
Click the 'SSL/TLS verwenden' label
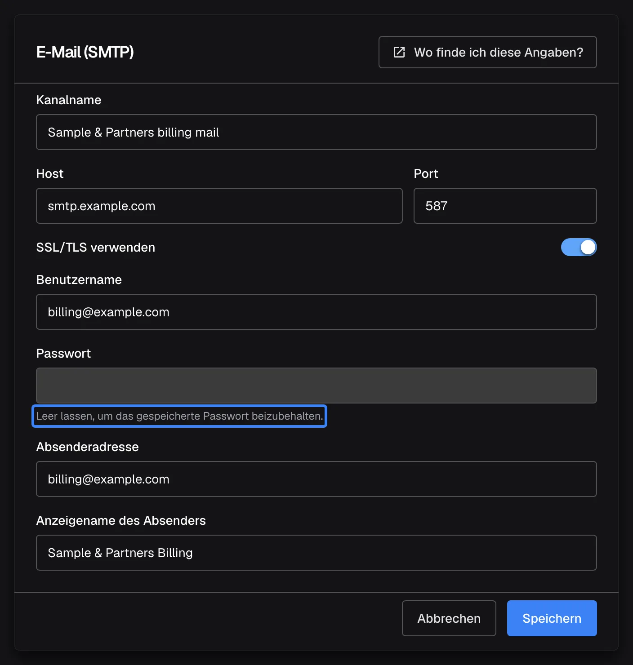pos(96,247)
